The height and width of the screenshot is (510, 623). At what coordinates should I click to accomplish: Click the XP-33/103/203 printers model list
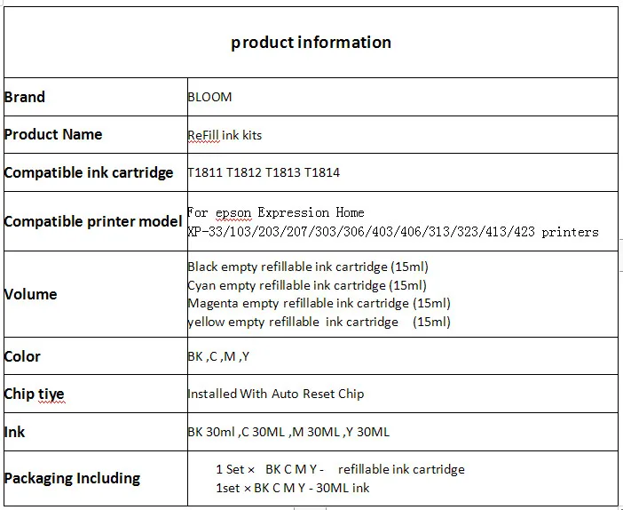[392, 232]
